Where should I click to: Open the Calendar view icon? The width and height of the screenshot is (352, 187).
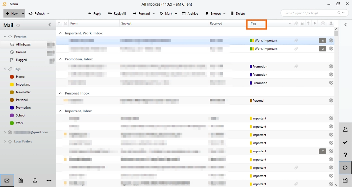click(x=21, y=181)
